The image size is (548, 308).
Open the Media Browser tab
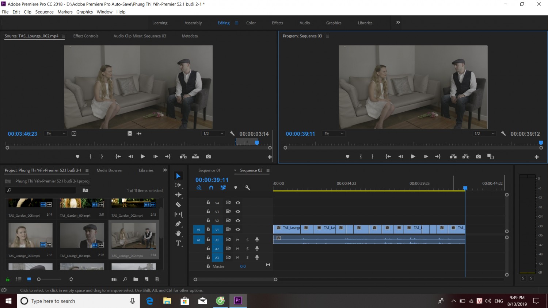pos(110,170)
